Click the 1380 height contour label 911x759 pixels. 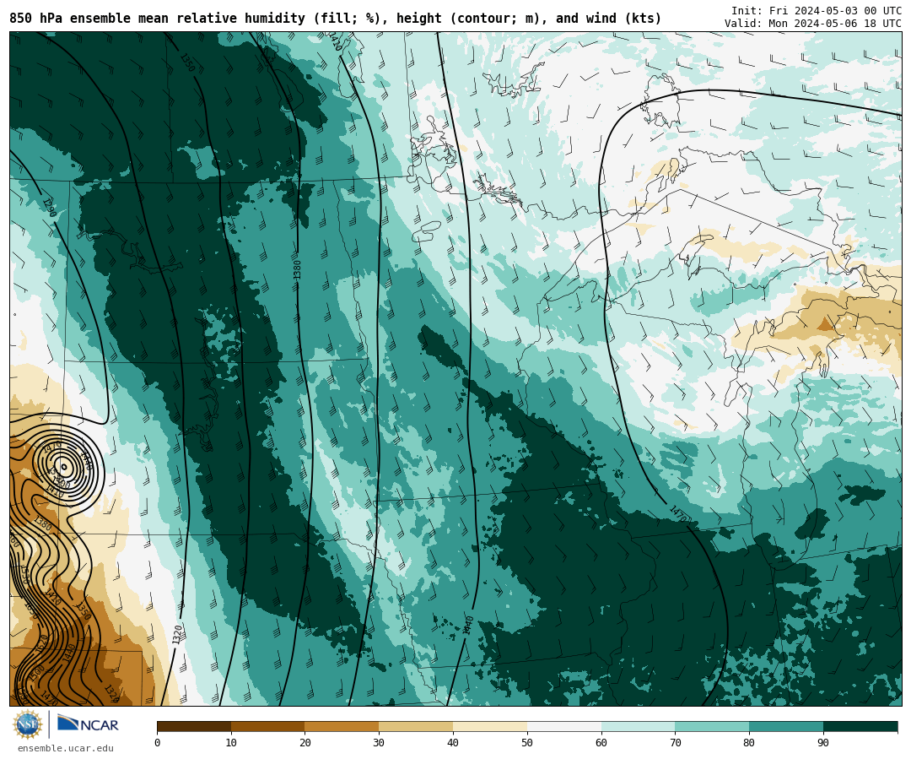tap(298, 269)
